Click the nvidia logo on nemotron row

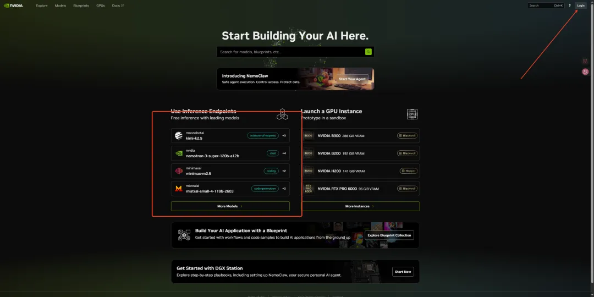click(x=178, y=153)
